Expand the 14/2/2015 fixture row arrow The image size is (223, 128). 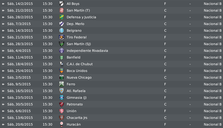click(x=3, y=4)
